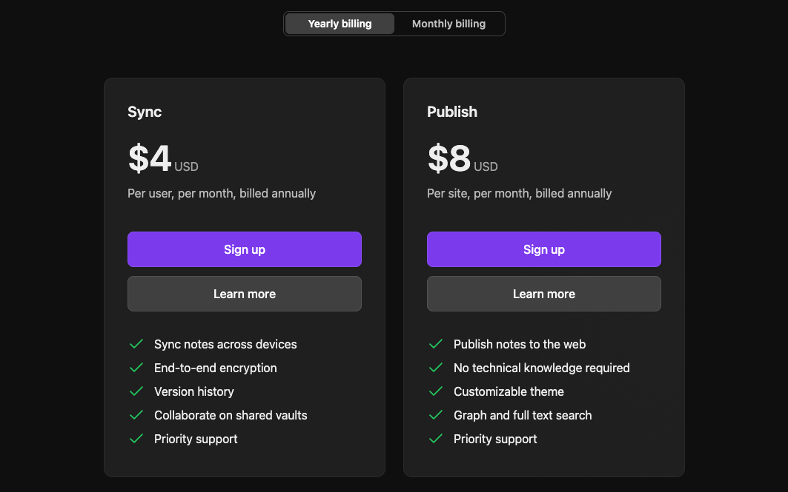Click checkmark beside Sync notes across devices
This screenshot has height=492, width=788.
pyautogui.click(x=136, y=344)
